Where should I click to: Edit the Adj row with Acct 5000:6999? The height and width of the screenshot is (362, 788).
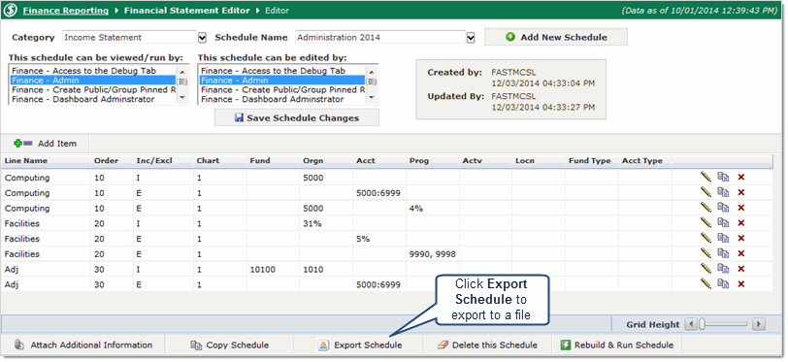pyautogui.click(x=706, y=284)
